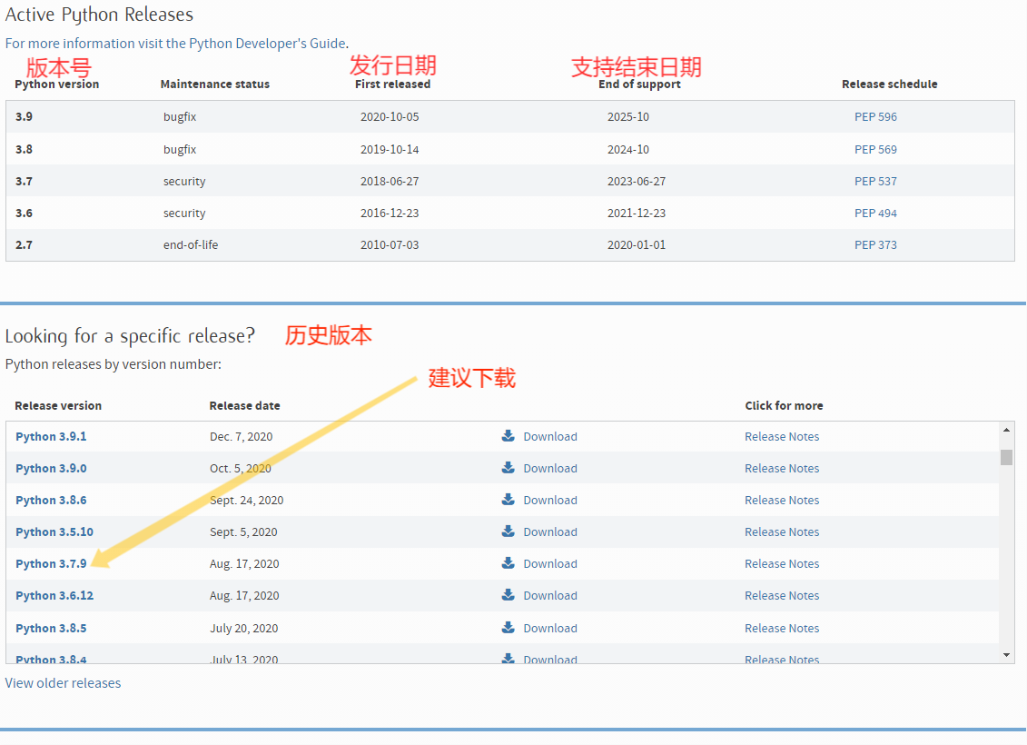Click Download text for Python 3.9.1
Screen dimensions: 1027x745
click(x=550, y=436)
